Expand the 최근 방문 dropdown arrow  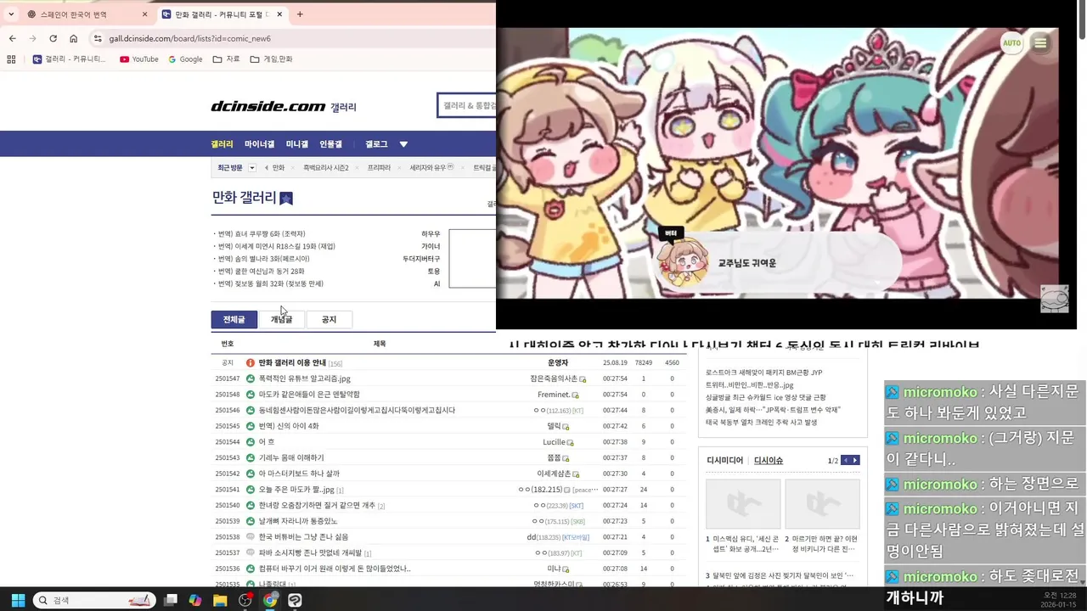[x=252, y=168]
